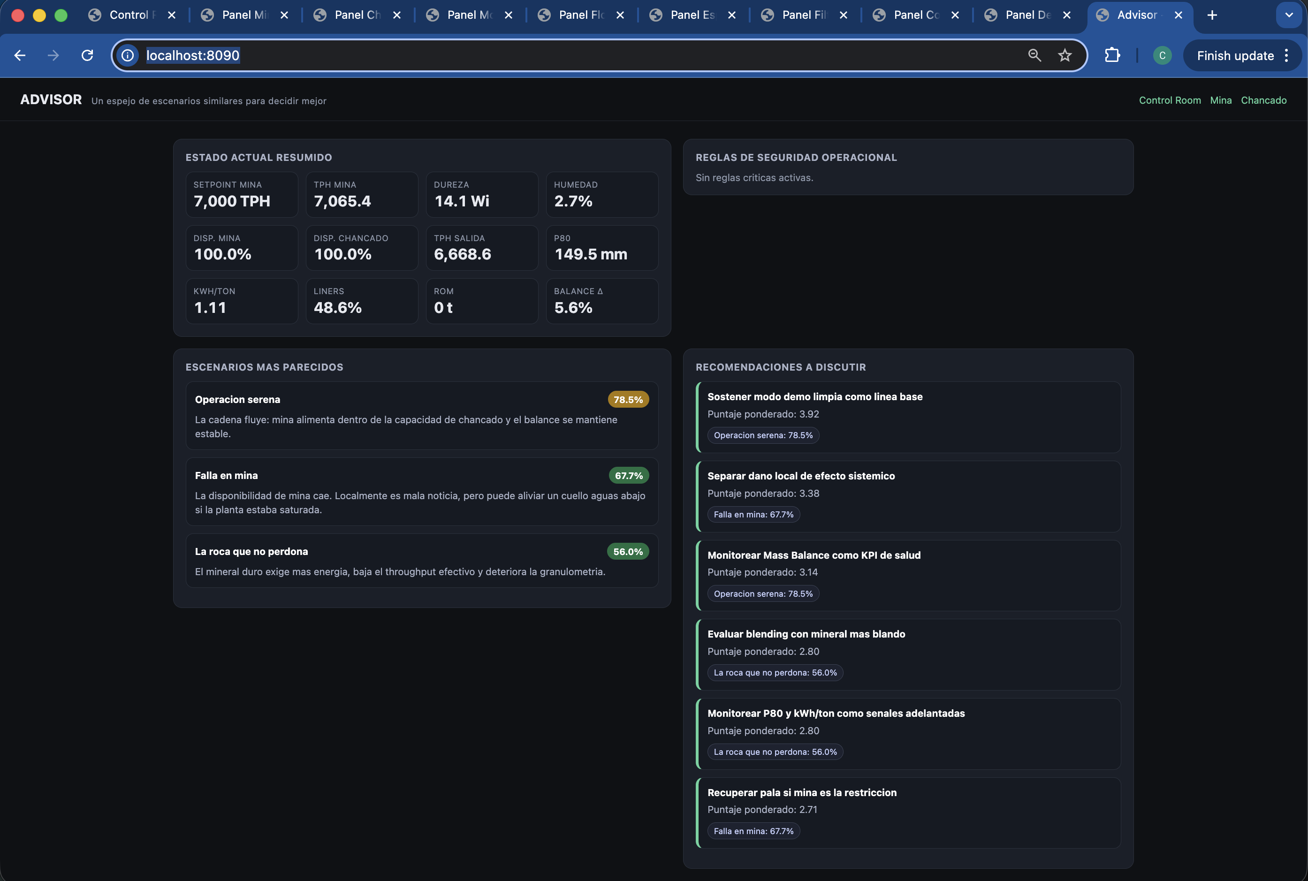
Task: Close the Panel De tab
Action: pyautogui.click(x=1067, y=15)
